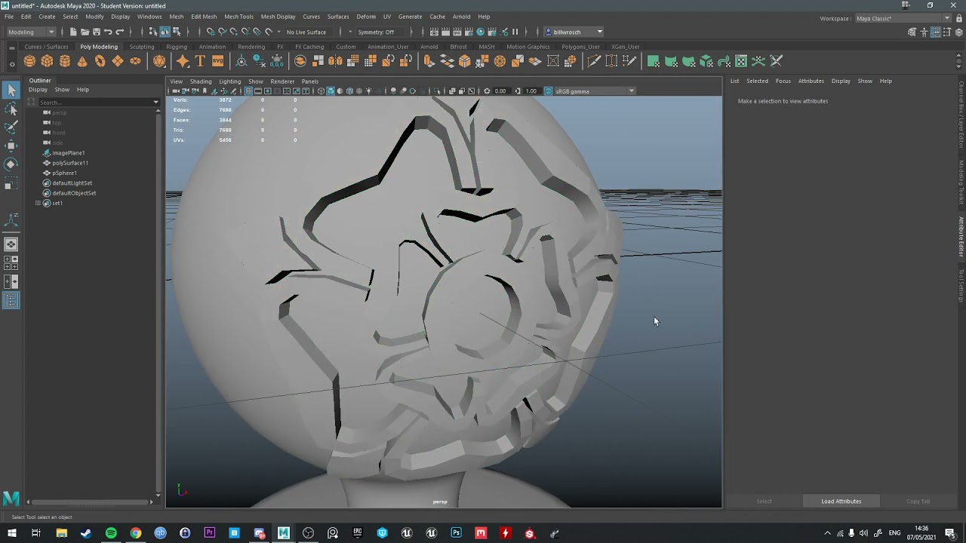Toggle select by object type mode
The image size is (966, 543).
165,32
